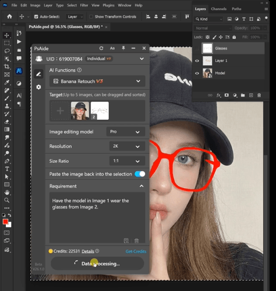Open PsAide font size Aa option

click(112, 48)
